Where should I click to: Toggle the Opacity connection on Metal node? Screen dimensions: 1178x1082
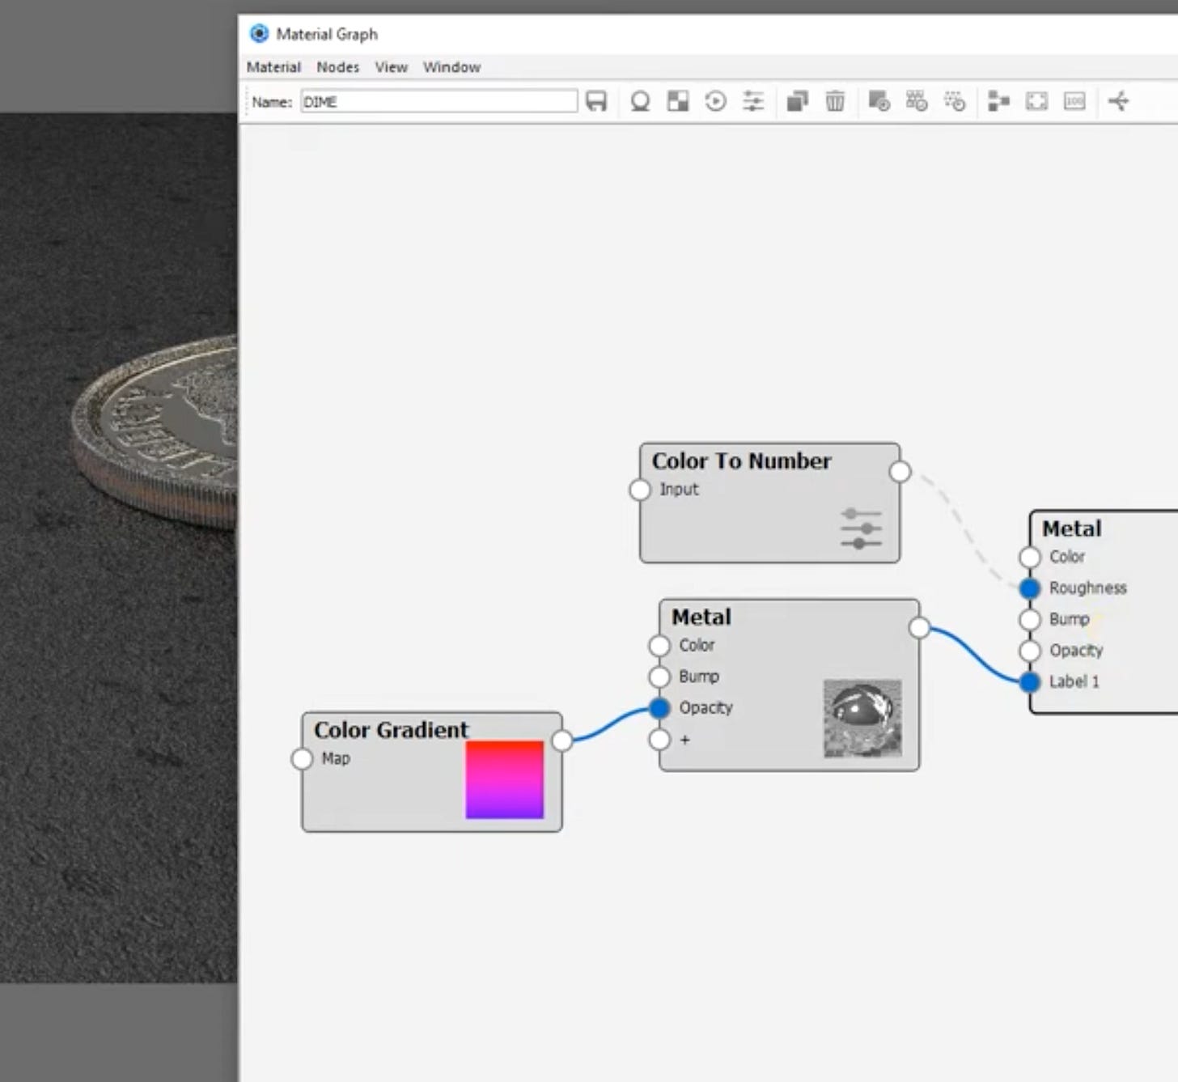point(659,707)
